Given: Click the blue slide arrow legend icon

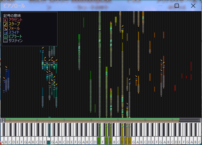Looking at the screenshot, I should [5, 32].
